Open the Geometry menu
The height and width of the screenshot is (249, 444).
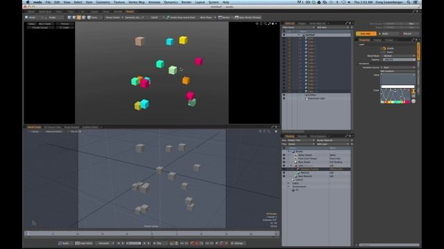103,2
